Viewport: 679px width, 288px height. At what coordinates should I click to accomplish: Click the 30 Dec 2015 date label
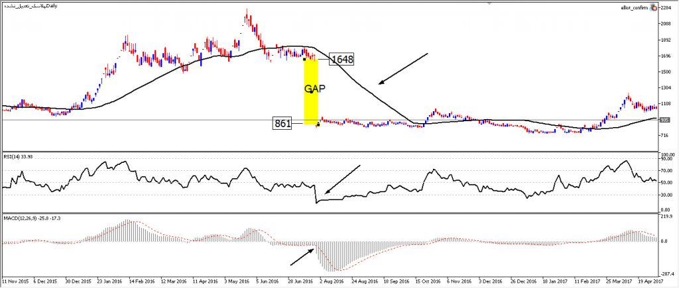[77, 280]
